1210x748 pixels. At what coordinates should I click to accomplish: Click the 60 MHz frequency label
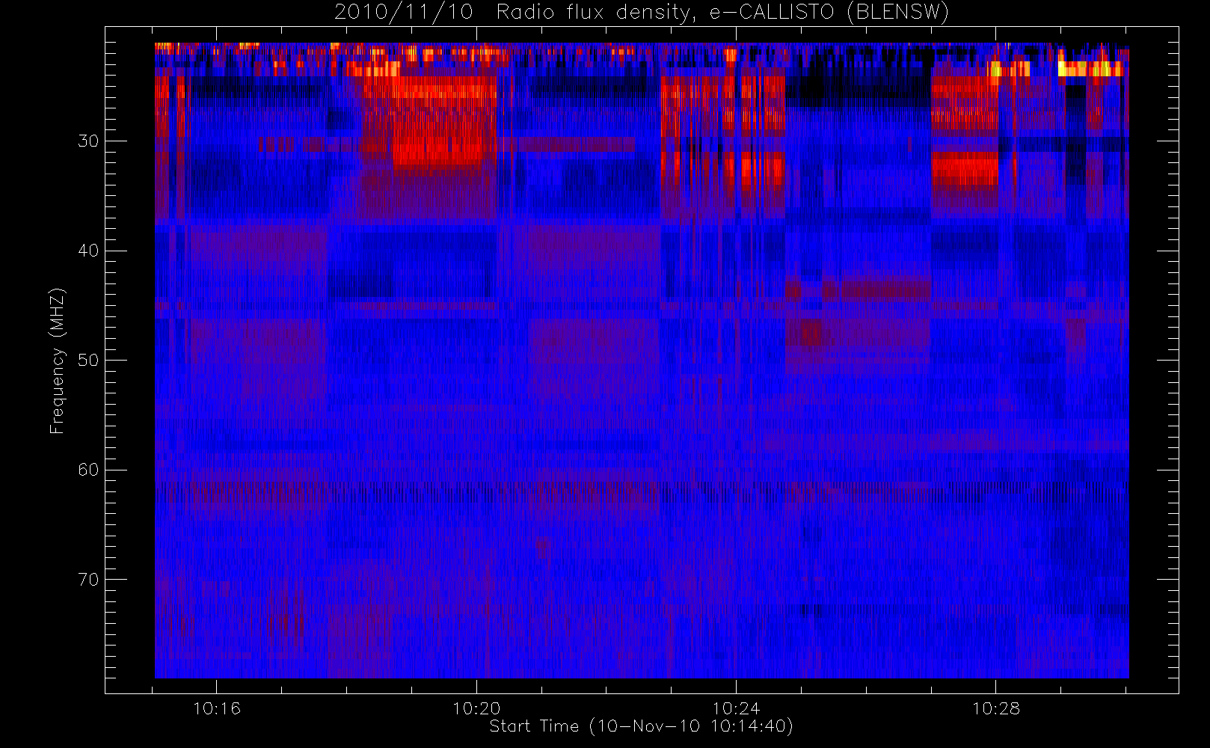point(88,470)
